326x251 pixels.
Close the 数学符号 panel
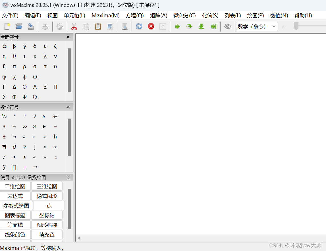coord(68,107)
